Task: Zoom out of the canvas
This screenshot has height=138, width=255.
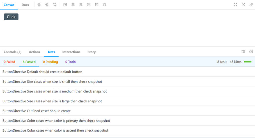Action: point(47,5)
